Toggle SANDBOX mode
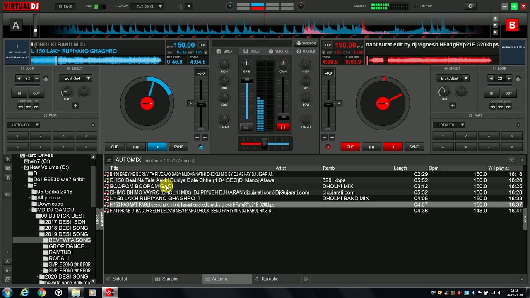Viewport: 530px width, 298px height. 306,43
